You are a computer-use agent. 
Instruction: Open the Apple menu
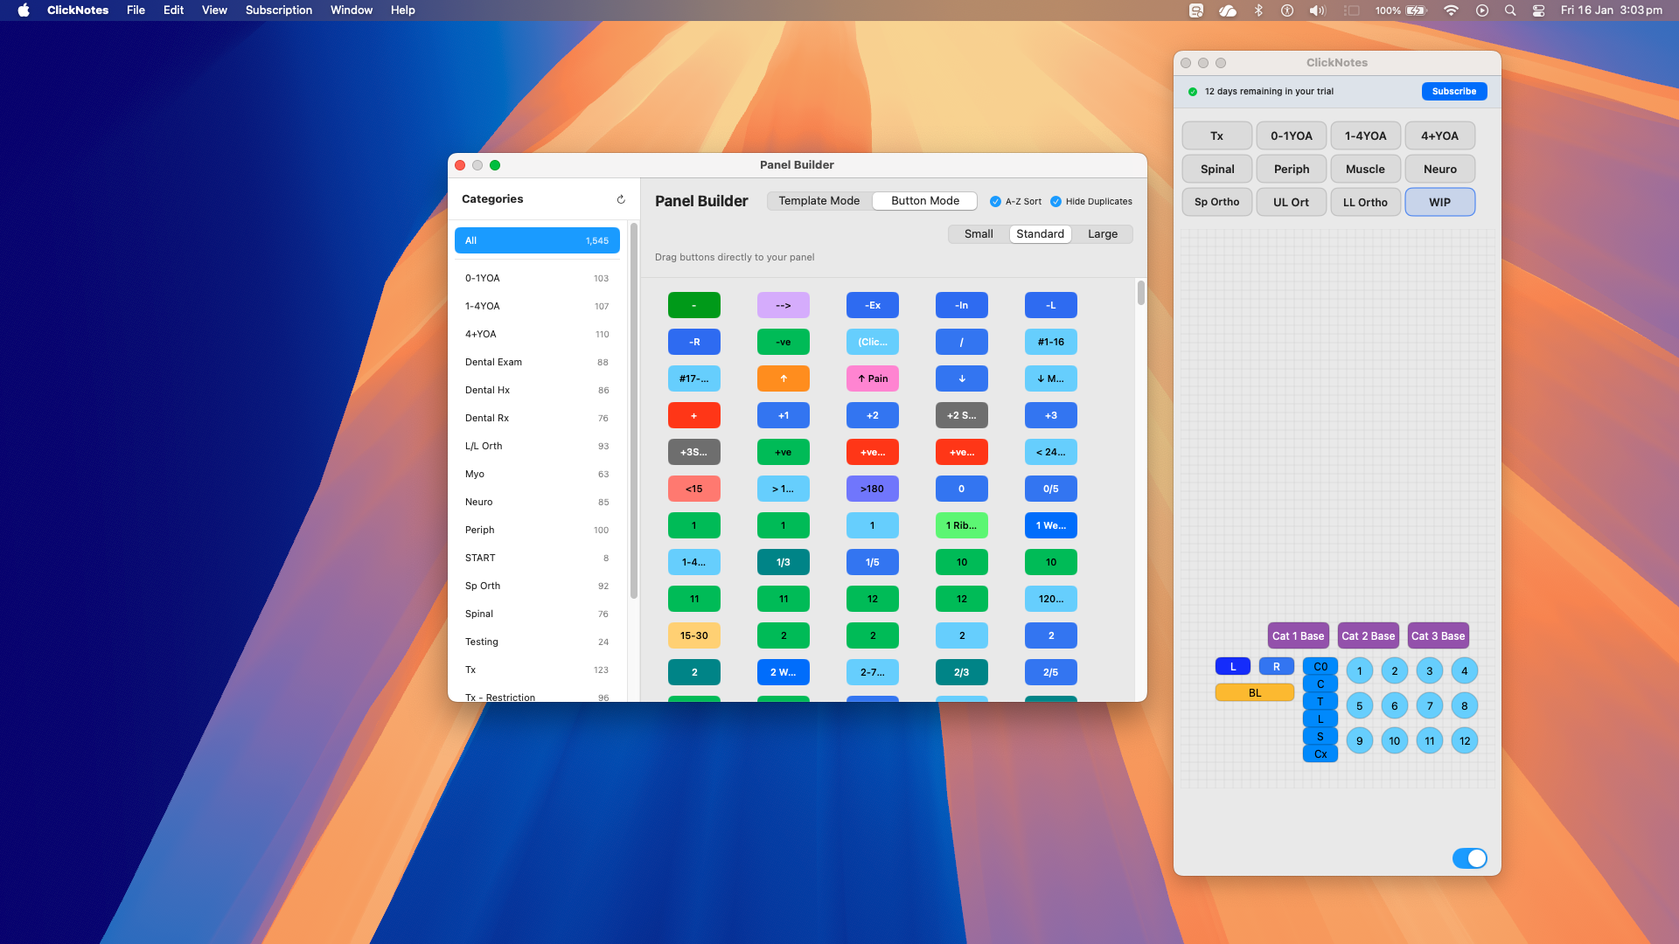pos(24,10)
